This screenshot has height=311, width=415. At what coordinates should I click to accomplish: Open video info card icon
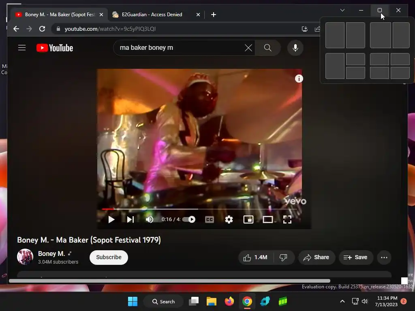299,79
